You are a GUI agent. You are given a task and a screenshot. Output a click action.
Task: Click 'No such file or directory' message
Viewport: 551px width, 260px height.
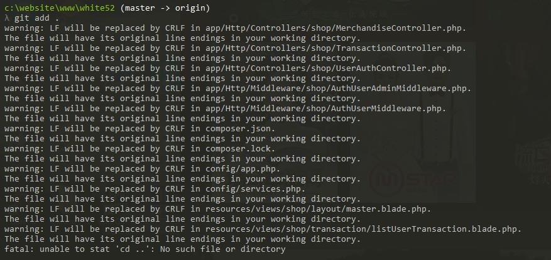pos(223,249)
